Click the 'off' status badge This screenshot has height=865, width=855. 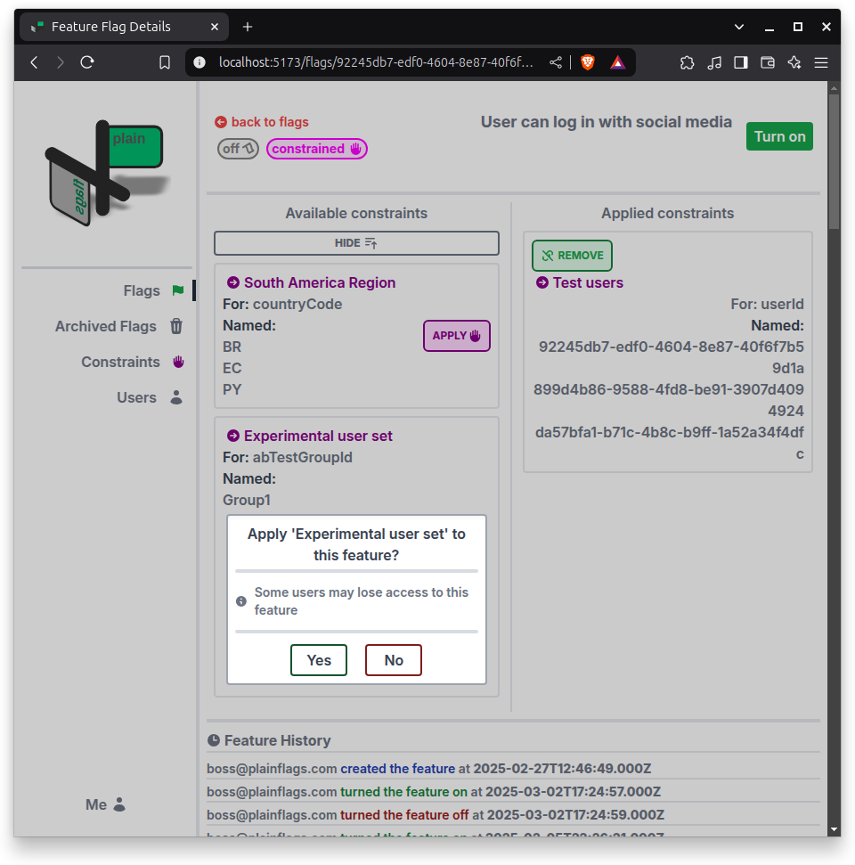237,148
